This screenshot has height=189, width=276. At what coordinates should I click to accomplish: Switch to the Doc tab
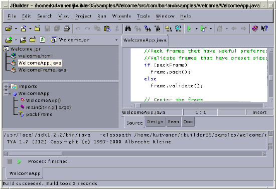(188, 121)
